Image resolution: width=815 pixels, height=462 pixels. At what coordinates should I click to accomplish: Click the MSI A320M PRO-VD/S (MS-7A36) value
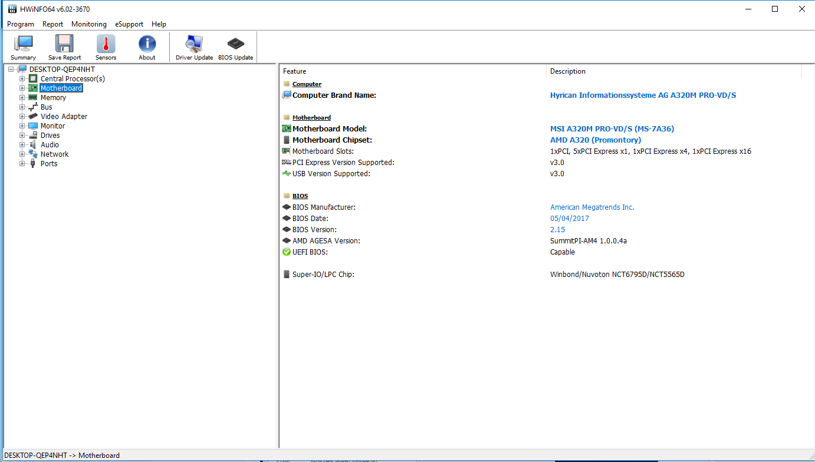(x=612, y=129)
